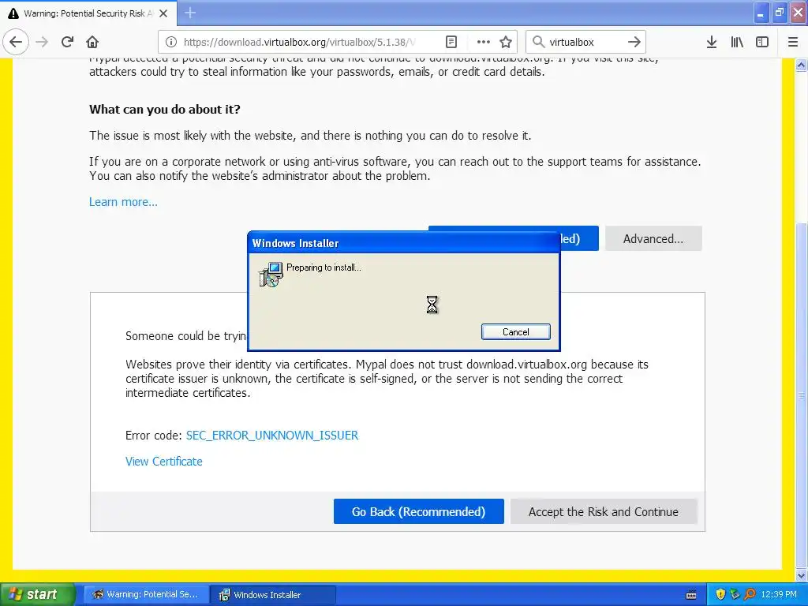808x606 pixels.
Task: Click the 'Preparing to install...' text
Action: click(324, 267)
